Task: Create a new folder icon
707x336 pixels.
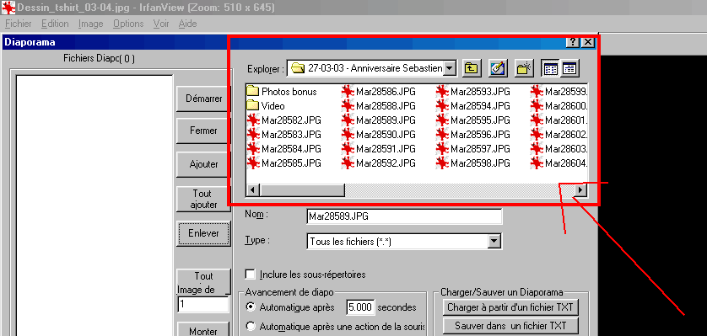Action: click(x=525, y=68)
